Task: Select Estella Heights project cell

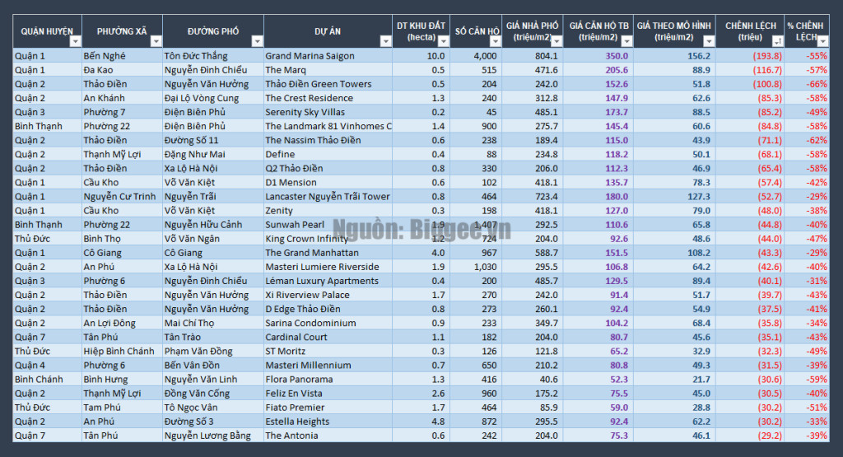Action: click(328, 421)
